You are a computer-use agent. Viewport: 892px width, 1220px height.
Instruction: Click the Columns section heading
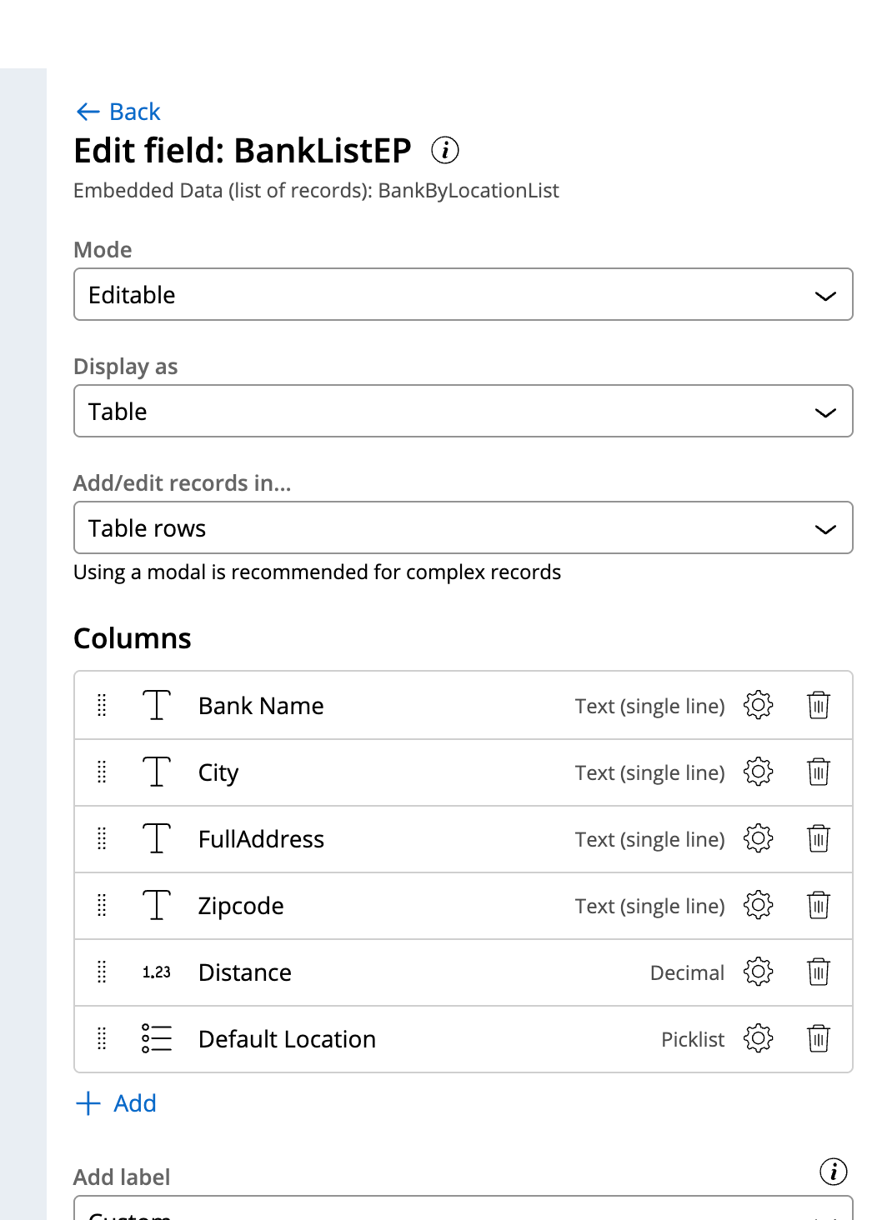coord(133,638)
